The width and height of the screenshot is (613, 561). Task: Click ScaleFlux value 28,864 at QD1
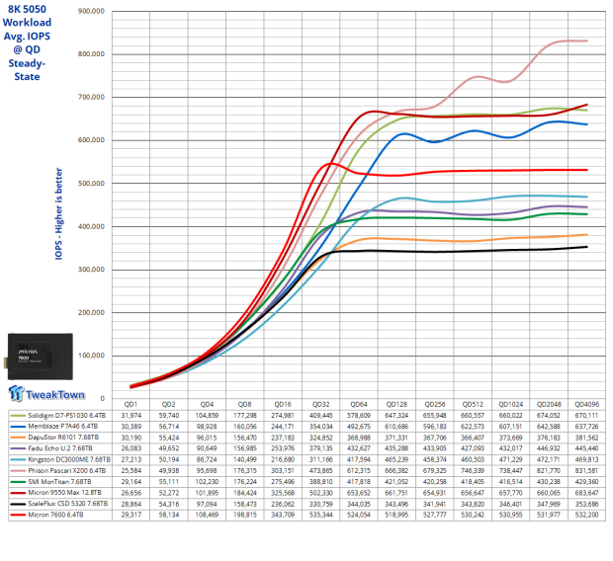131,504
